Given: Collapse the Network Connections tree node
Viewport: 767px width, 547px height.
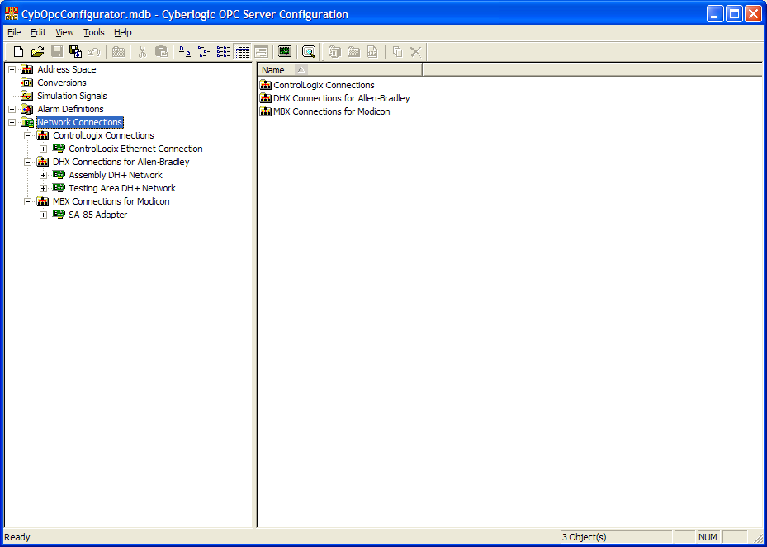Looking at the screenshot, I should click(x=12, y=122).
